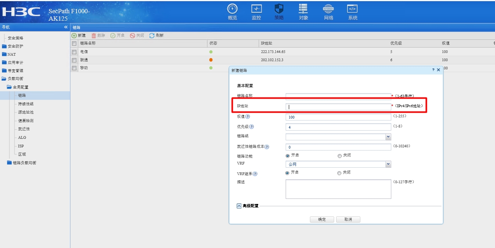Collapse the 高级配置 section

pos(239,206)
